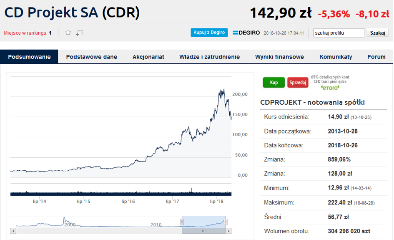Click the Zmiana value 859,06%
The image size is (394, 240).
coord(339,159)
